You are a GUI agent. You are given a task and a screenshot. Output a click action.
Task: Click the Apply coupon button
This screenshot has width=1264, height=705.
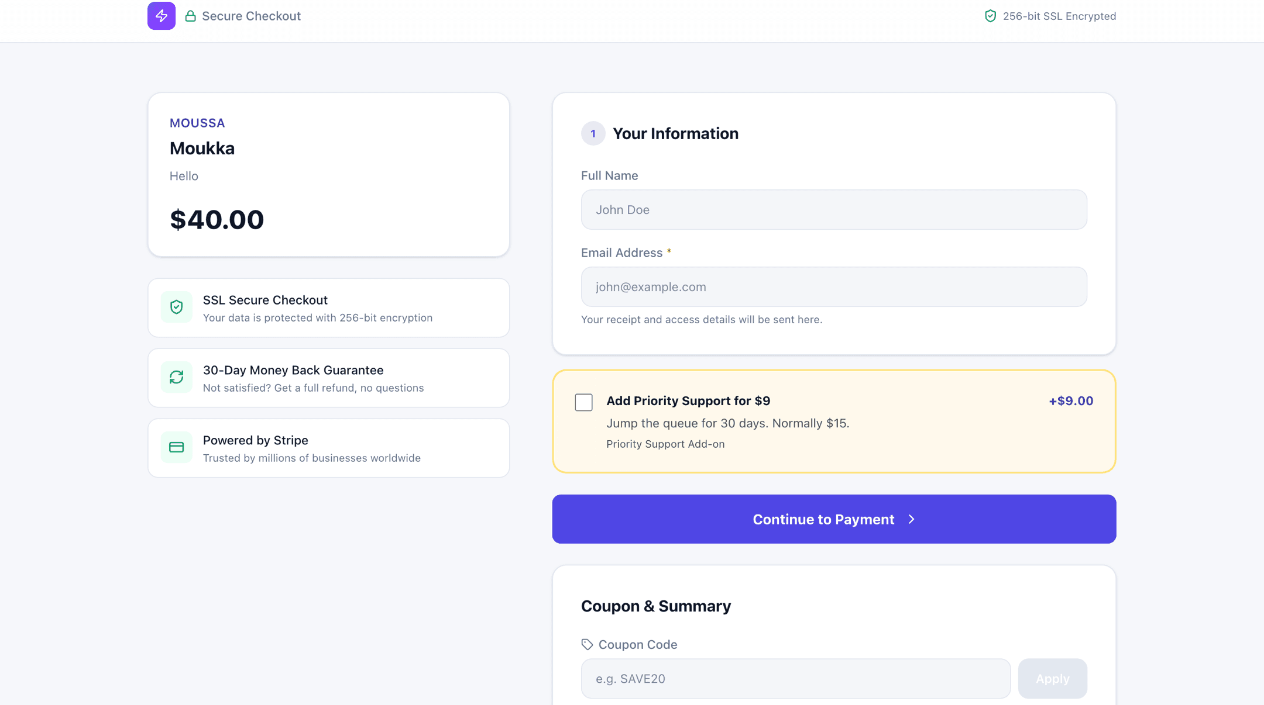tap(1053, 679)
